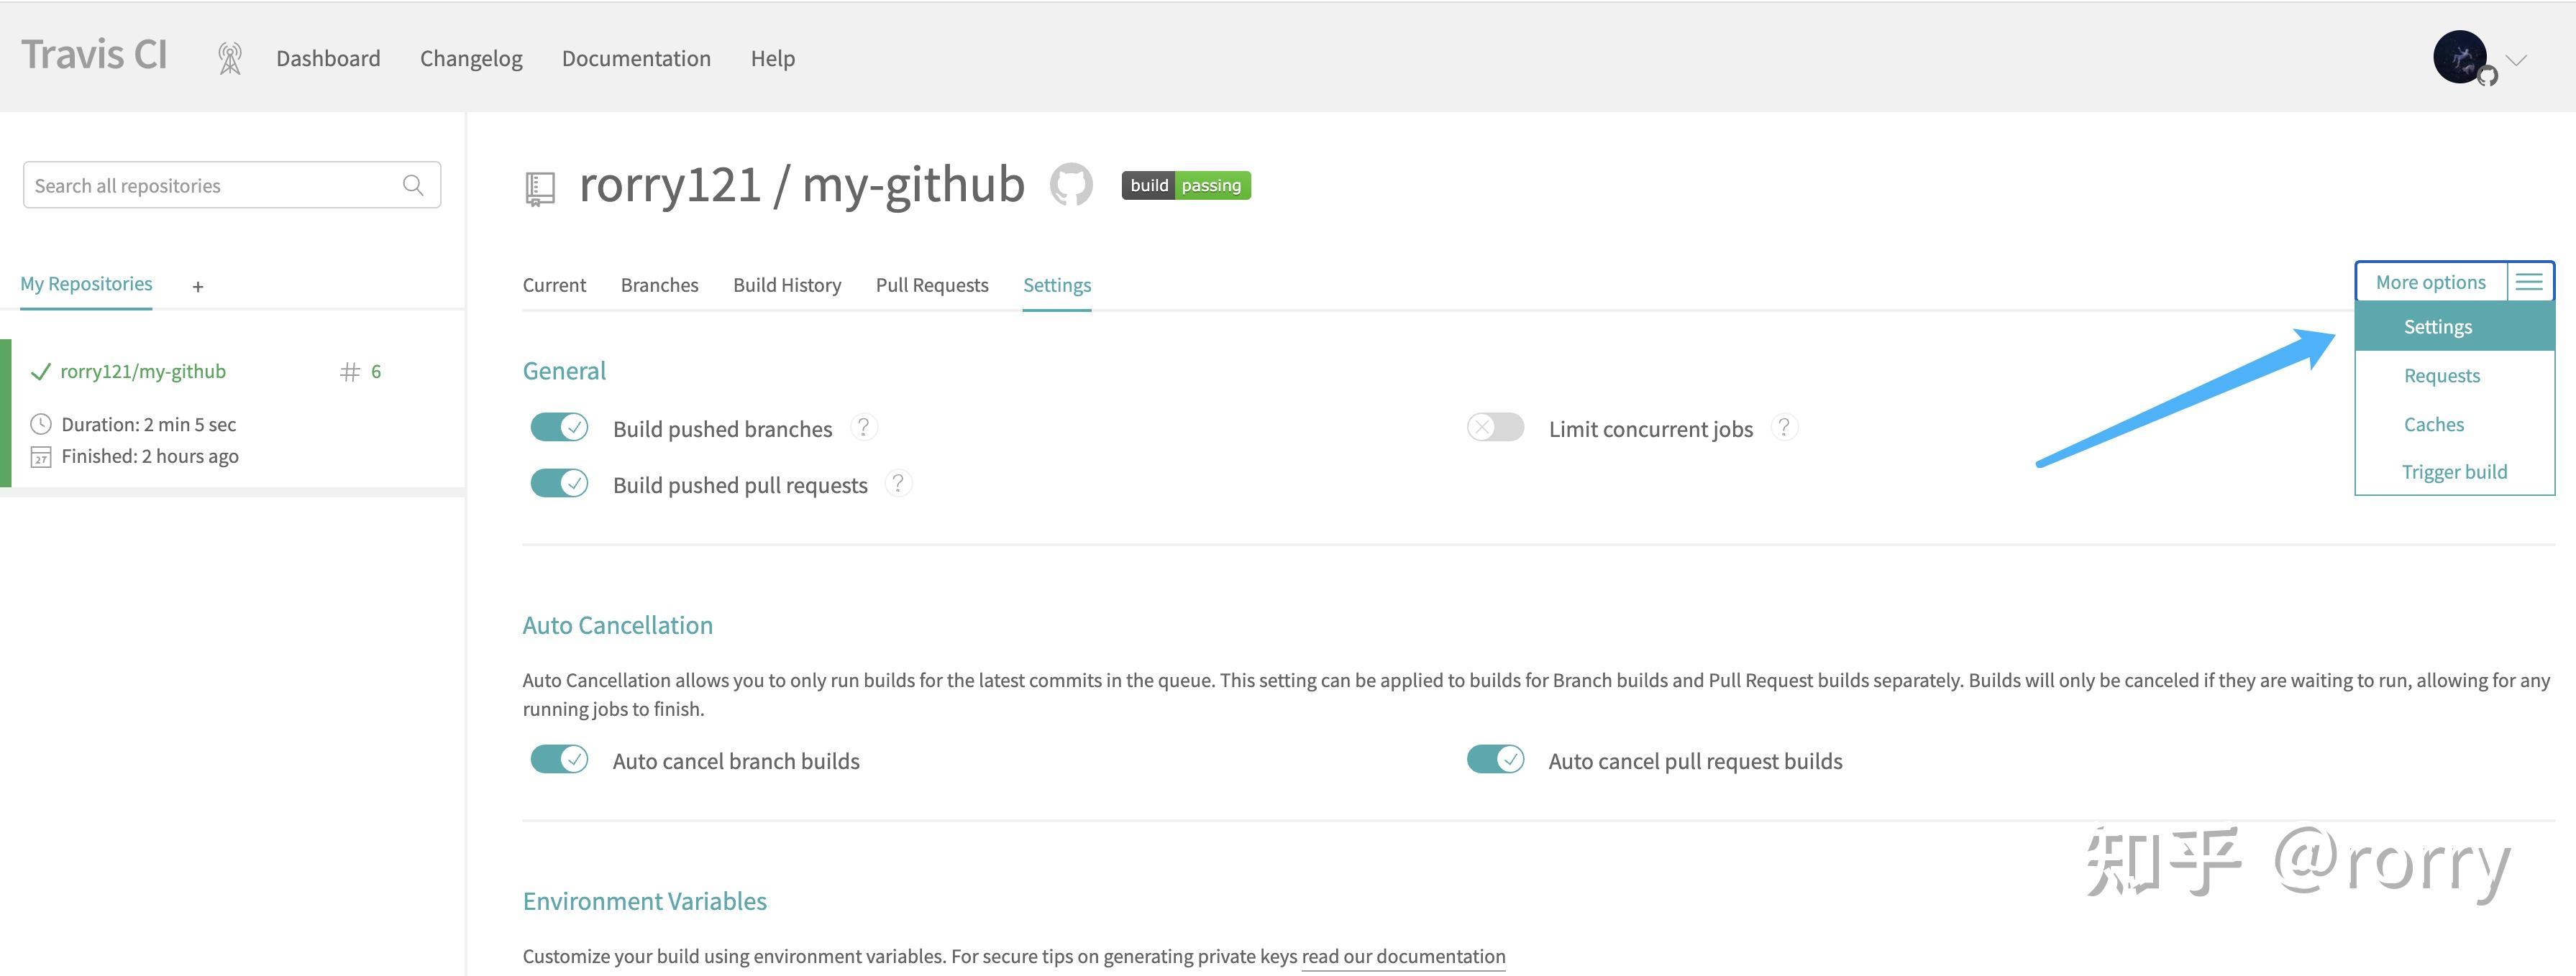Click the calendar icon beside Finished
Screen dimensions: 2576x976
point(41,458)
